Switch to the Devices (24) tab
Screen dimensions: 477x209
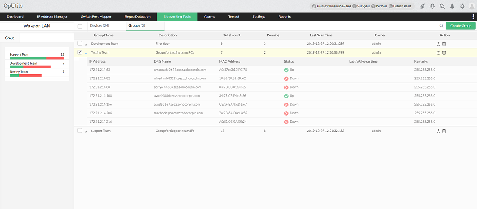pyautogui.click(x=99, y=25)
